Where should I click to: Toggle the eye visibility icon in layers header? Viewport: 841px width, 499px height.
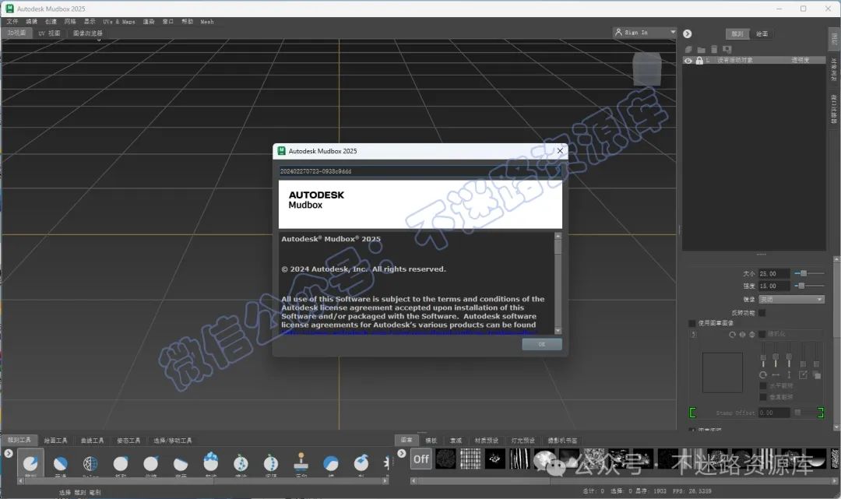(x=688, y=61)
